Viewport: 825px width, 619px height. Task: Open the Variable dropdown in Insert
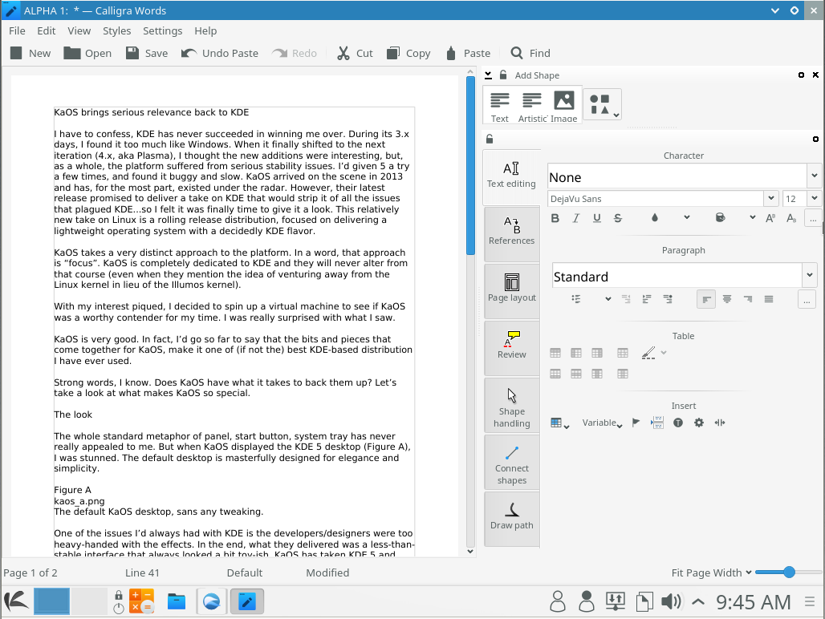[602, 423]
